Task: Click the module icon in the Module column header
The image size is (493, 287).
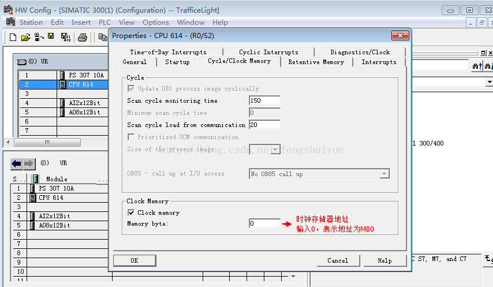Action: [x=36, y=179]
